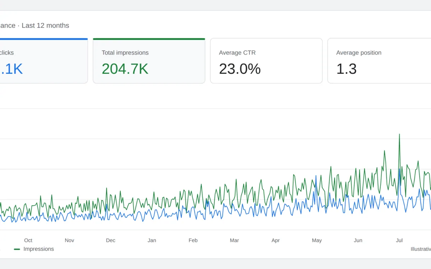
Task: Click the Dec axis label
Action: click(111, 240)
